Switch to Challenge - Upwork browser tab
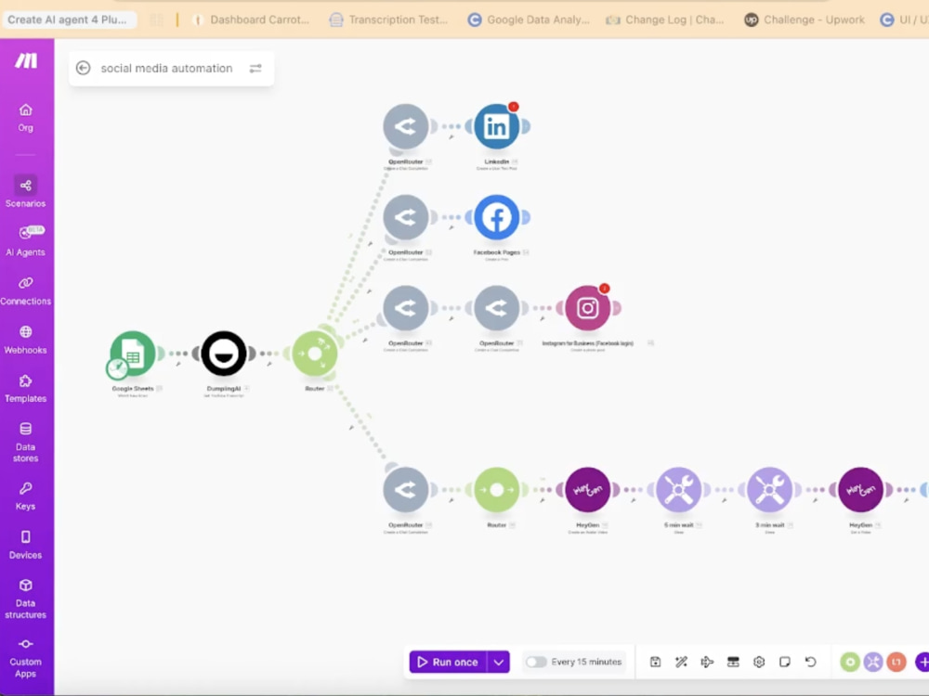The image size is (929, 696). [x=805, y=19]
